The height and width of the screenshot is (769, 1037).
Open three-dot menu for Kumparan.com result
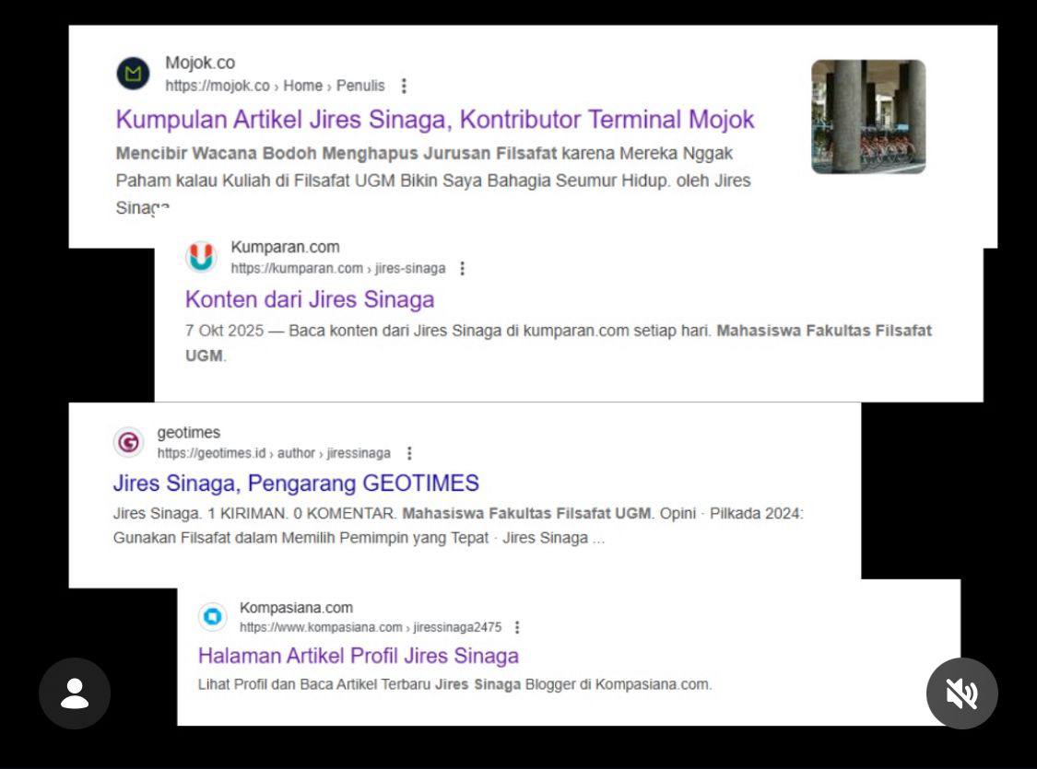pos(463,268)
